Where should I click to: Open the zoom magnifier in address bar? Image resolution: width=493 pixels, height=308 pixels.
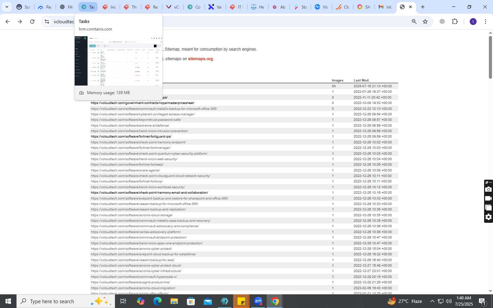(x=414, y=22)
